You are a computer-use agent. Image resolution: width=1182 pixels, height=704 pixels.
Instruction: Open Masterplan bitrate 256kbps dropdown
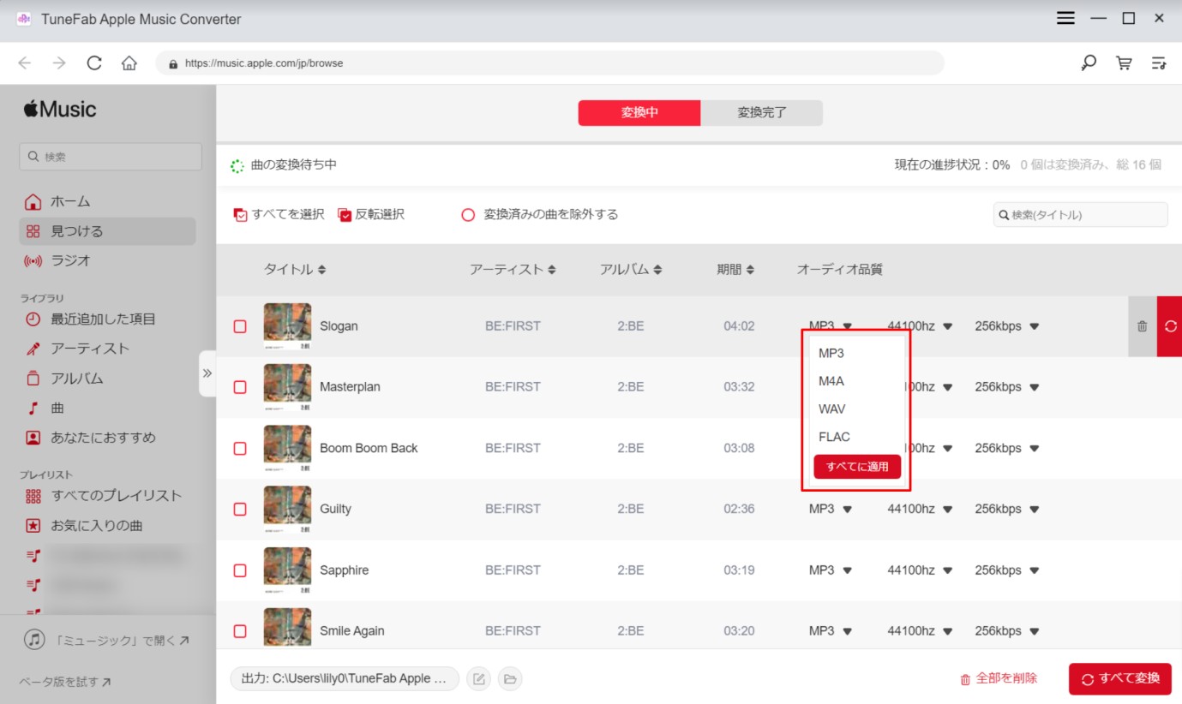[1007, 387]
